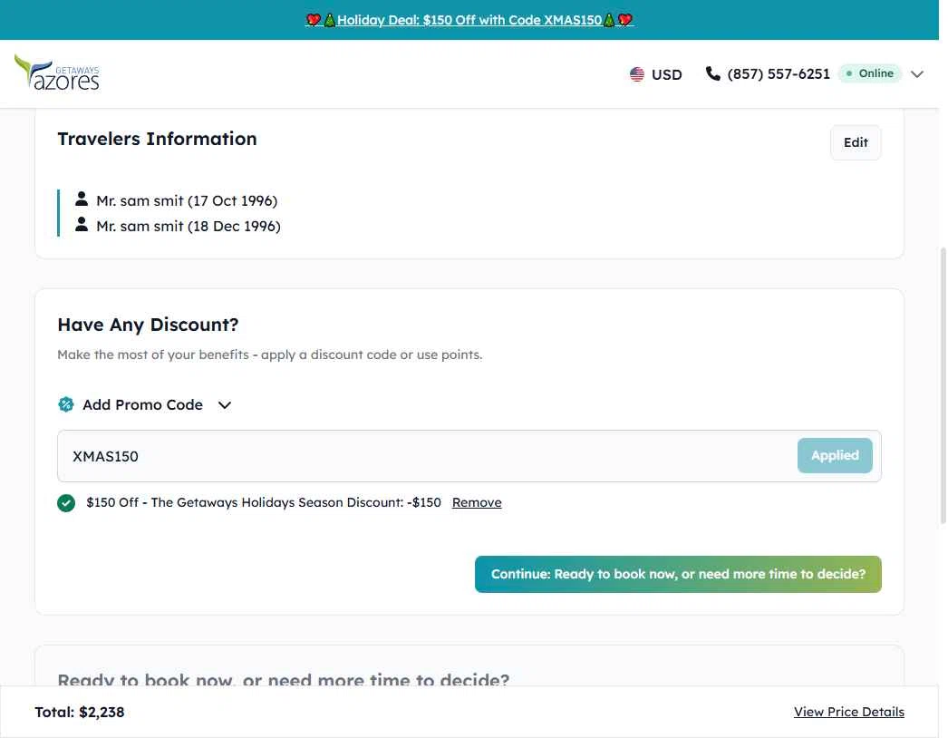
Task: Click the phone handset icon
Action: click(x=713, y=73)
